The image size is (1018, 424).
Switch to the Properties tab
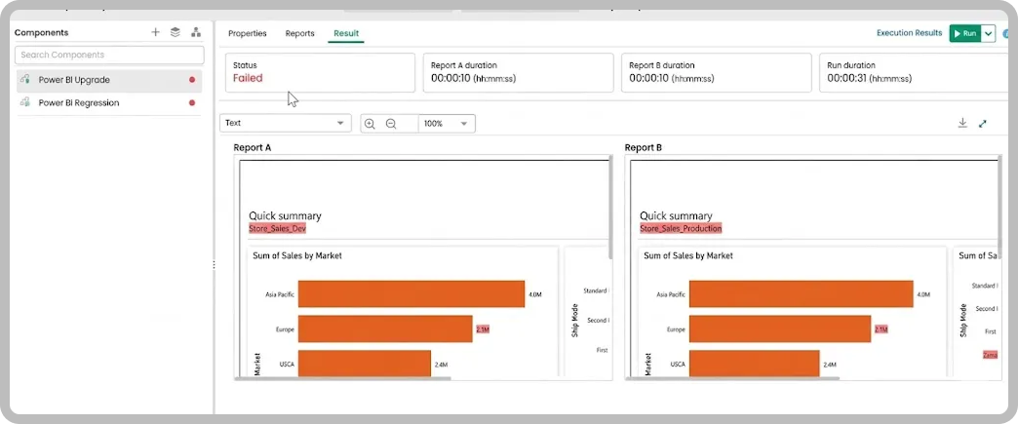click(248, 33)
